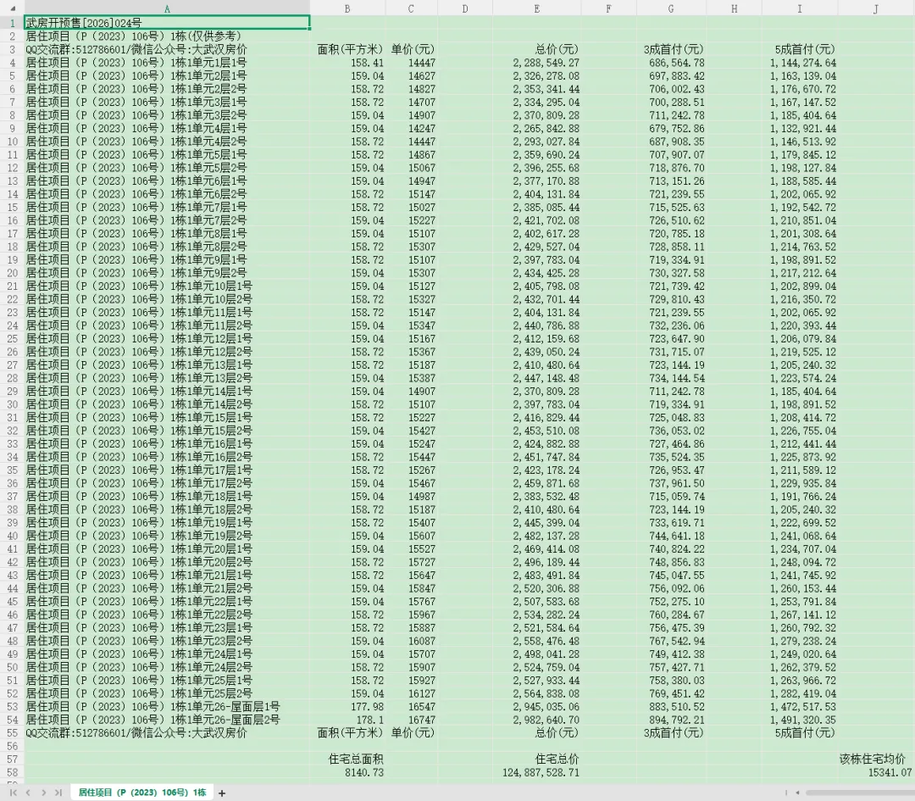Select column F header
915x801 pixels.
[608, 8]
